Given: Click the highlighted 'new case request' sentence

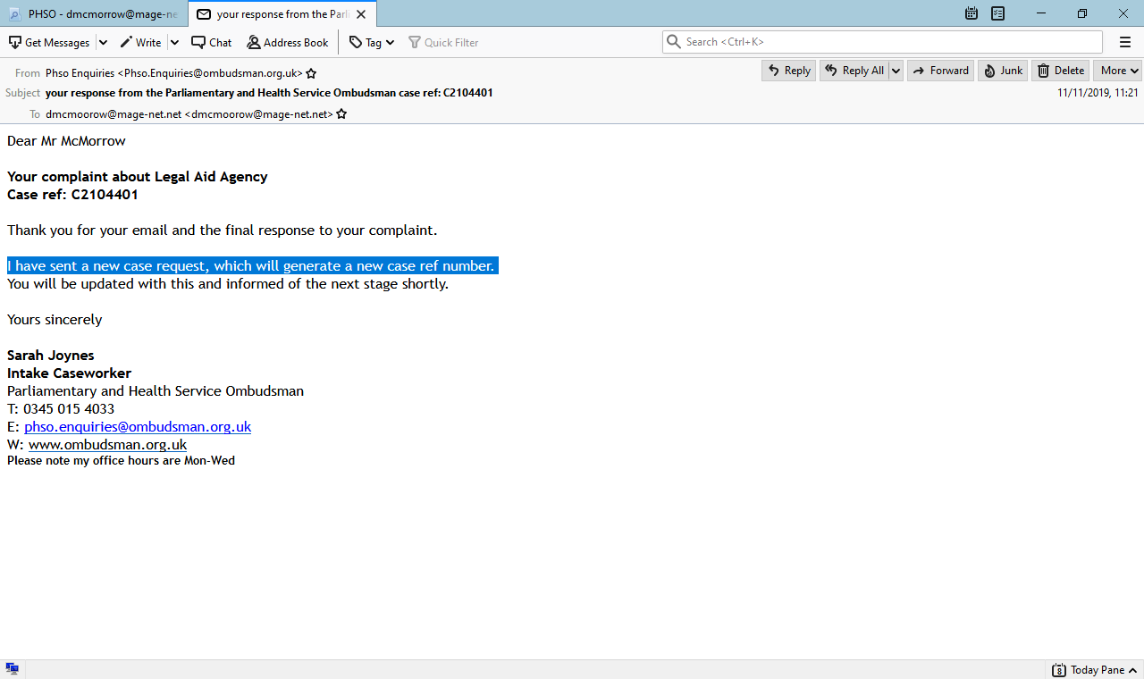Looking at the screenshot, I should [251, 266].
